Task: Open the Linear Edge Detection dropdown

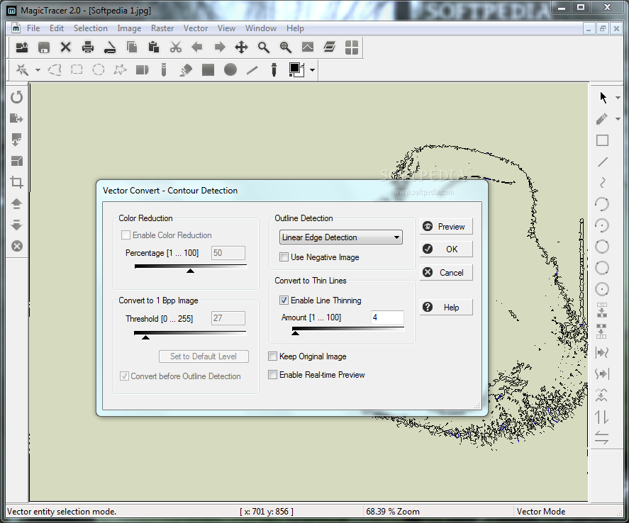Action: (340, 237)
